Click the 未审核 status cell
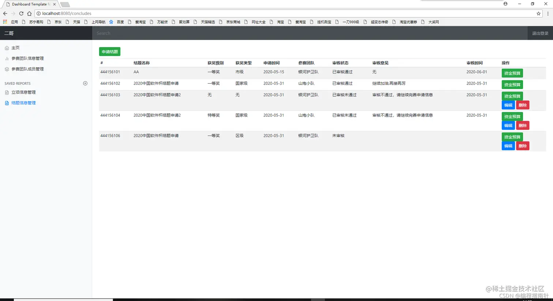Viewport: 553px width, 301px height. click(x=338, y=136)
